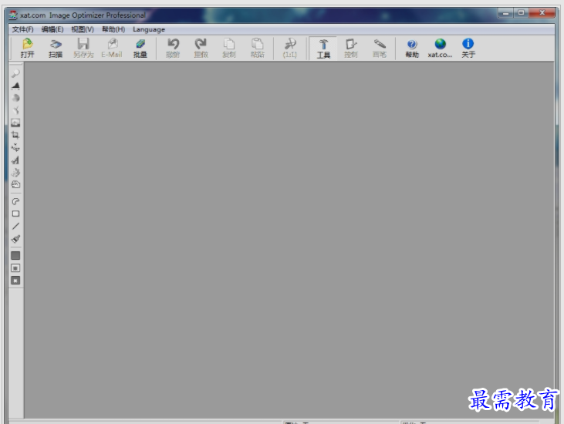Select the crop tool in the side toolbar
564x424 pixels.
click(x=15, y=135)
